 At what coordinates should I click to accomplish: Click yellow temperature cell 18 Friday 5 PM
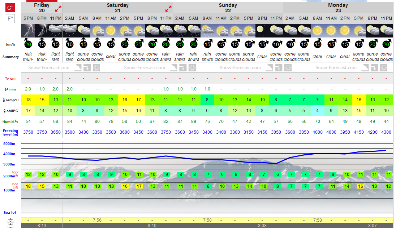[28, 100]
